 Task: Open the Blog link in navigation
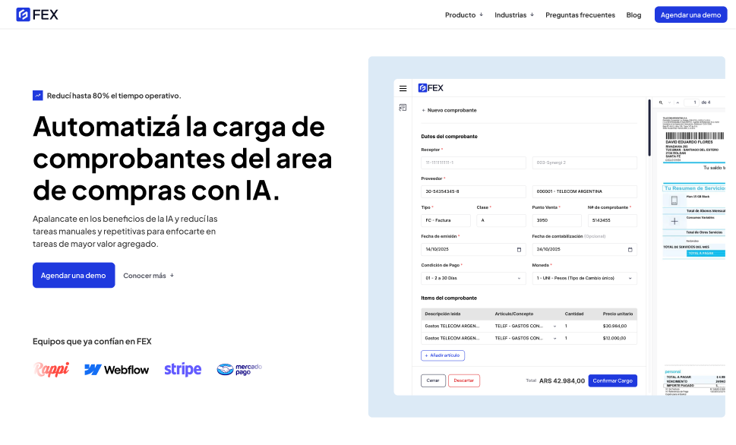point(633,15)
